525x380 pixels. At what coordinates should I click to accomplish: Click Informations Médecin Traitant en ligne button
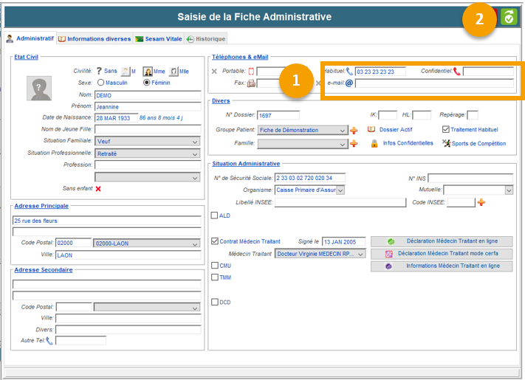click(x=442, y=266)
